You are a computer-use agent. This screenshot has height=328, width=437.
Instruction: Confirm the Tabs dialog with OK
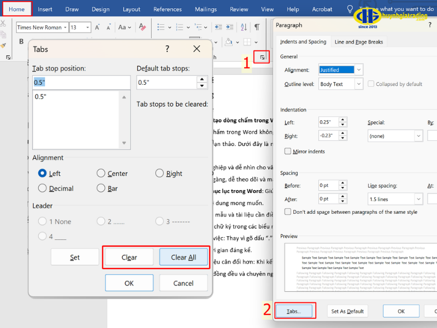click(129, 283)
